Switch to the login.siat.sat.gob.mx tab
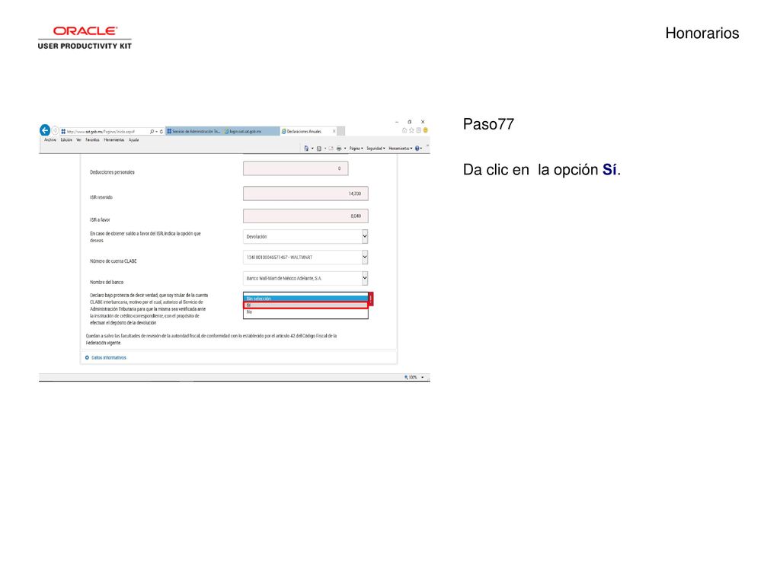Screen dimensions: 780x585 (x=251, y=131)
